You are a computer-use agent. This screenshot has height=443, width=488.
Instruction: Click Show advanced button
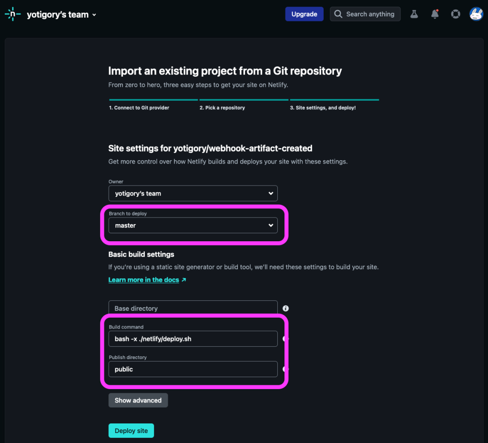point(138,400)
